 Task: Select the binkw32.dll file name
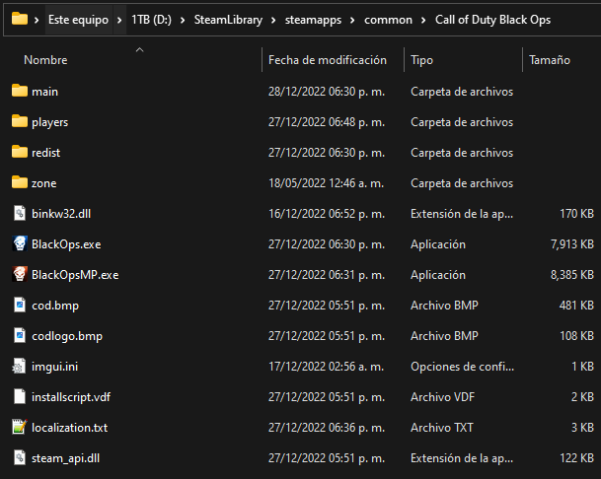61,214
